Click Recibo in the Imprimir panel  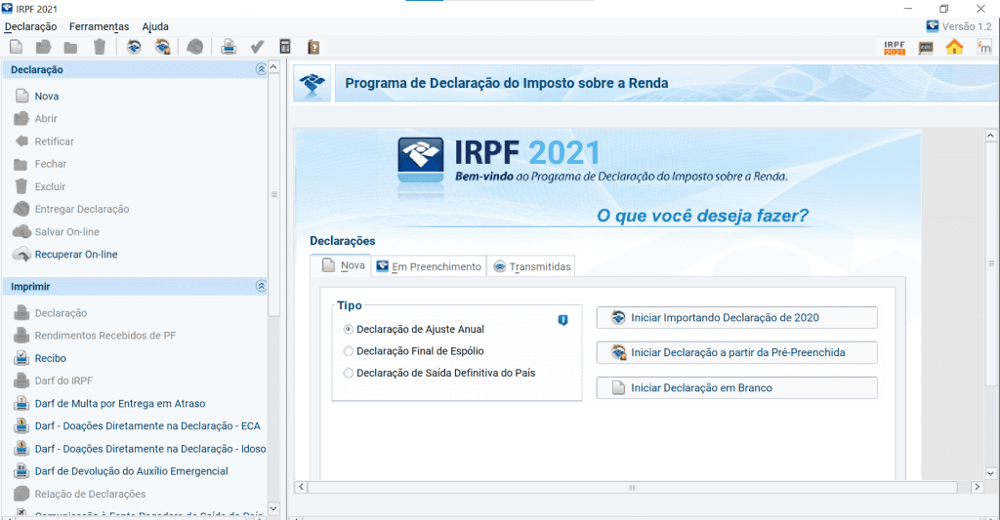(51, 358)
